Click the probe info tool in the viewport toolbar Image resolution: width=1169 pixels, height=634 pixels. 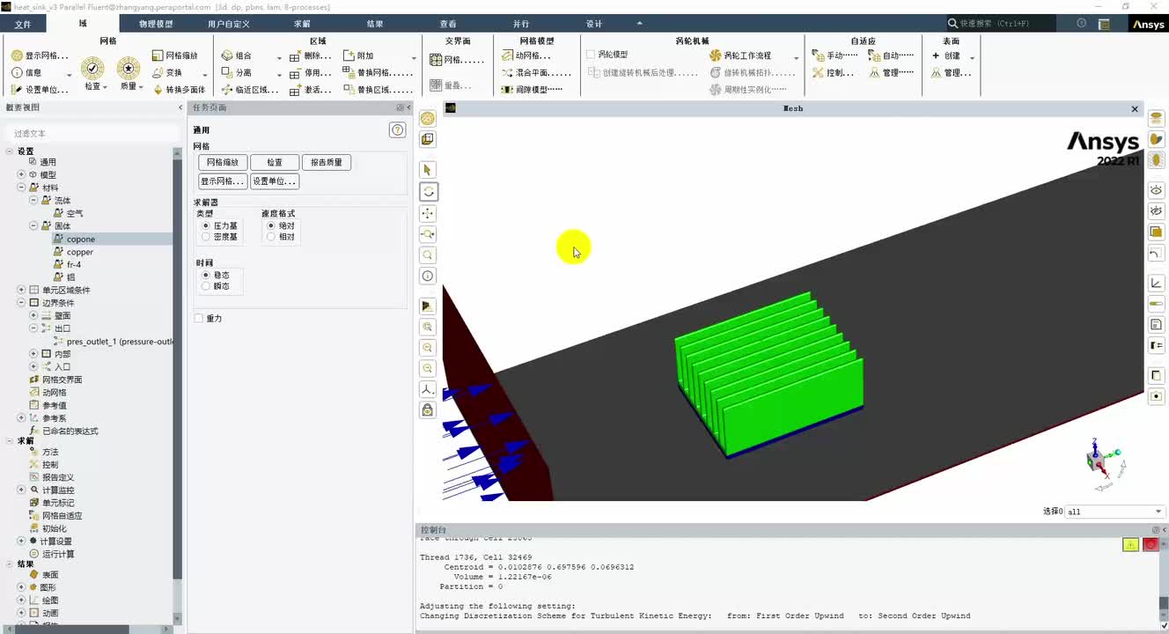[x=428, y=276]
